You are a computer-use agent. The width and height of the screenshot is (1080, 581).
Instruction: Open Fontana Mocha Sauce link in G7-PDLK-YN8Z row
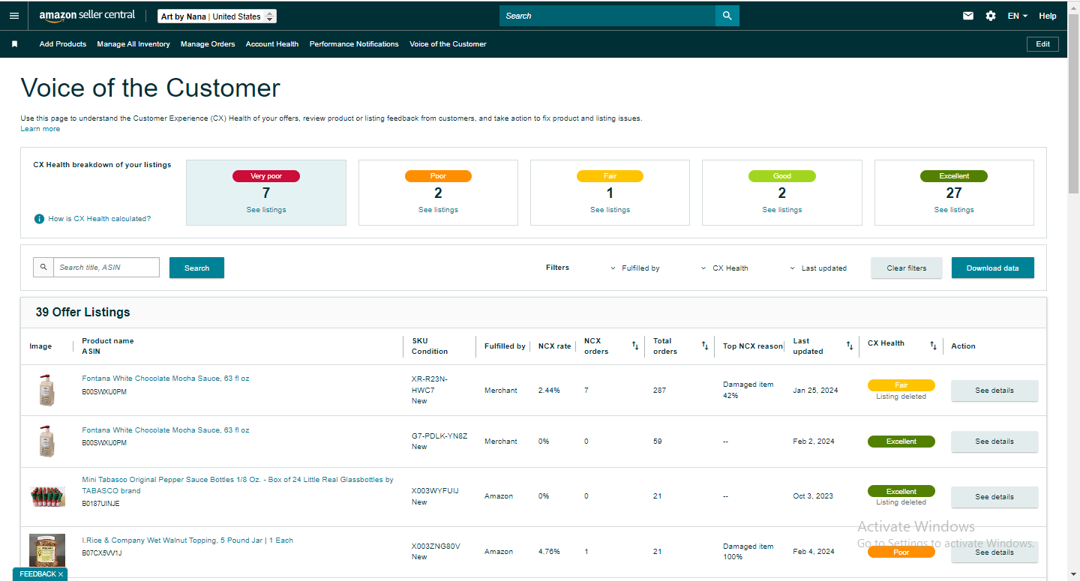click(x=166, y=430)
